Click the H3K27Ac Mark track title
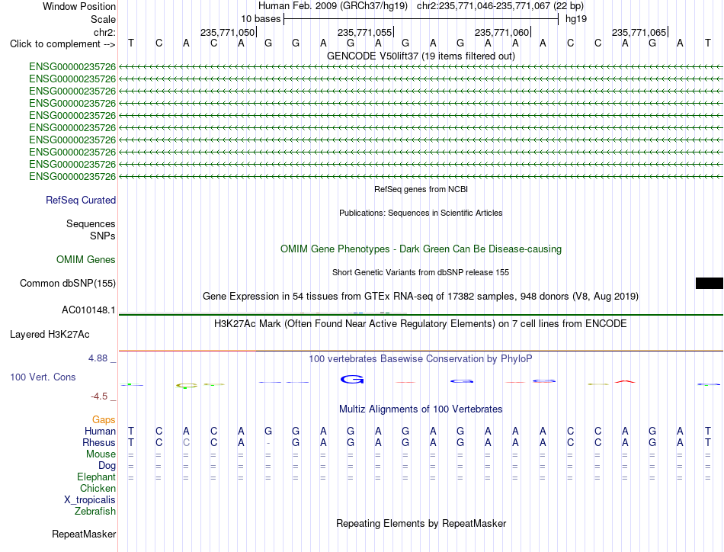Image resolution: width=724 pixels, height=552 pixels. tap(421, 323)
